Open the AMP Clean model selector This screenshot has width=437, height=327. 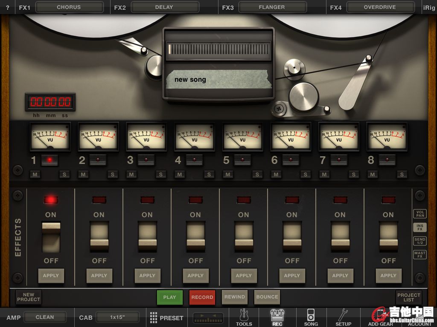pos(45,317)
